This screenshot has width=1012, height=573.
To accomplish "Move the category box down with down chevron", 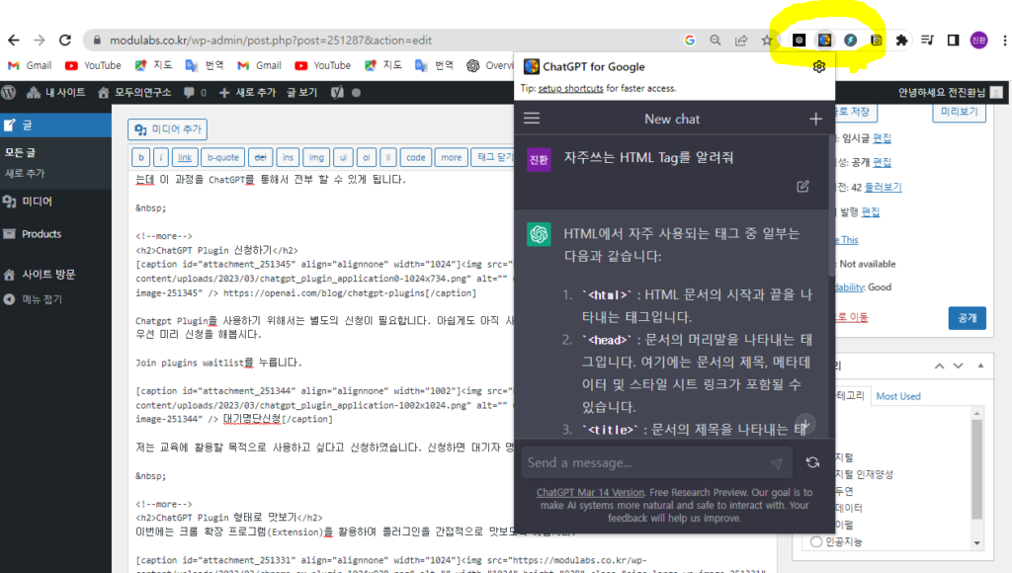I will [959, 366].
